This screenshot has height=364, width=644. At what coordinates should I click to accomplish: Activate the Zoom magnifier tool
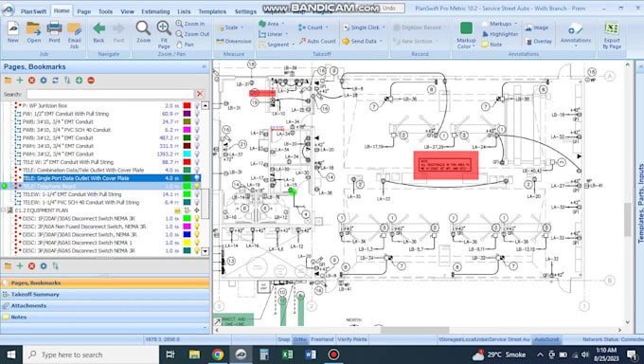point(143,32)
